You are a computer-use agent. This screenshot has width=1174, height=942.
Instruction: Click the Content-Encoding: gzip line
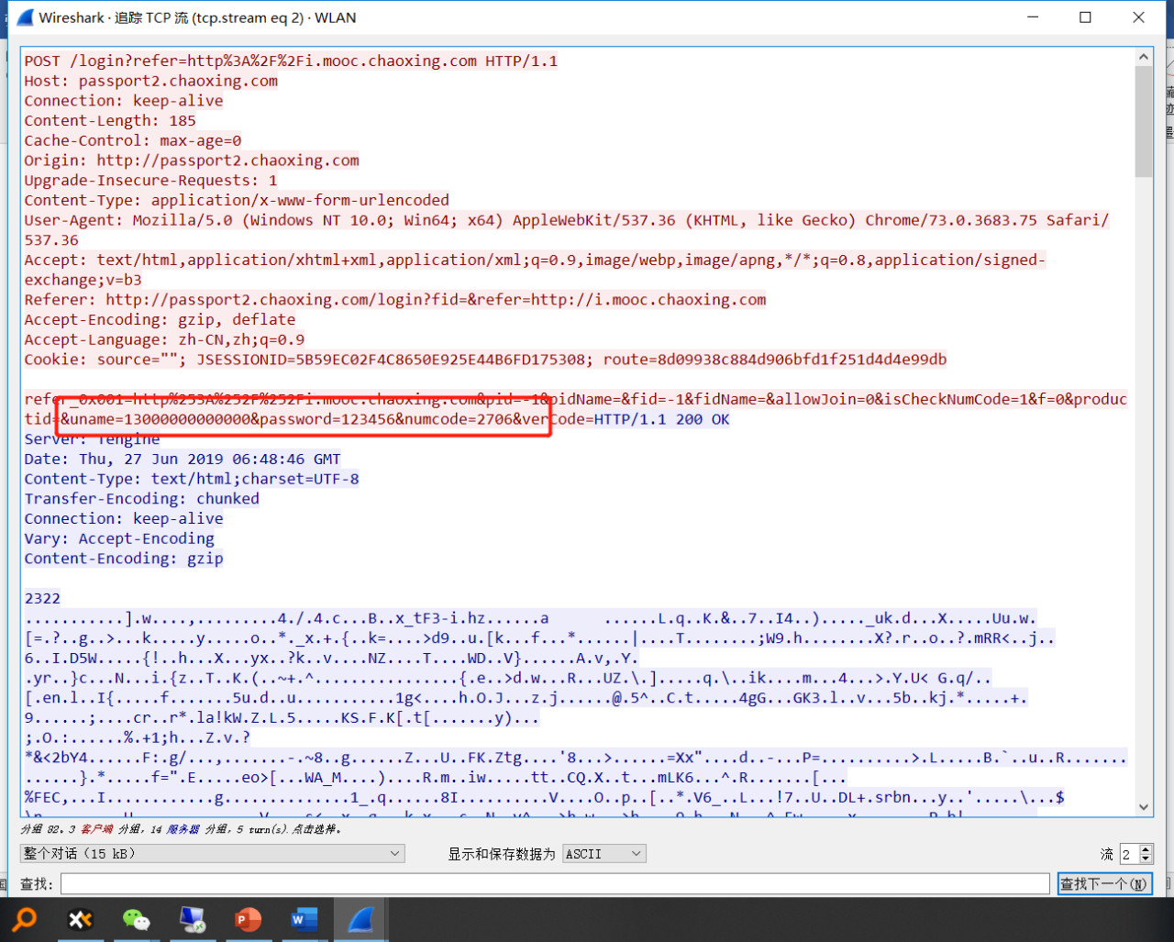tap(124, 559)
